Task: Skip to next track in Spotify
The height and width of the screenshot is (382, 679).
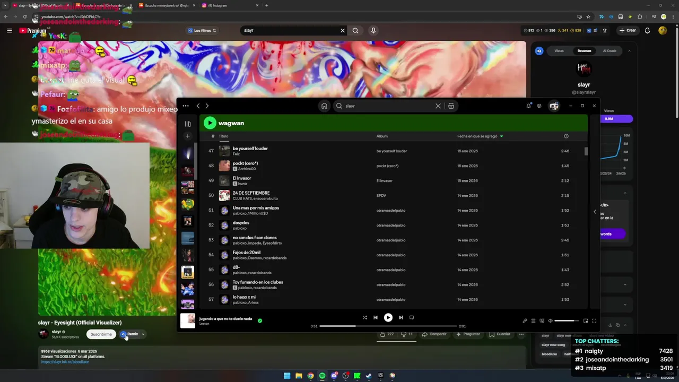Action: (401, 317)
